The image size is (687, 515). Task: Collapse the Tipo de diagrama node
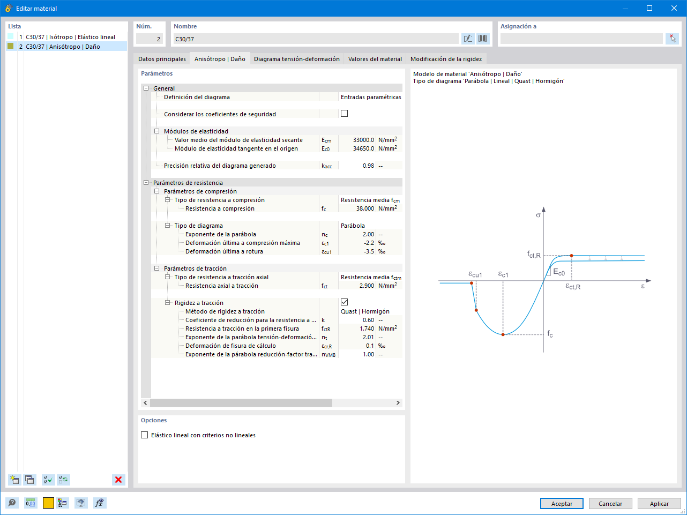tap(167, 226)
